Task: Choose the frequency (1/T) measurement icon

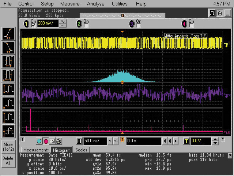Action: coord(8,76)
